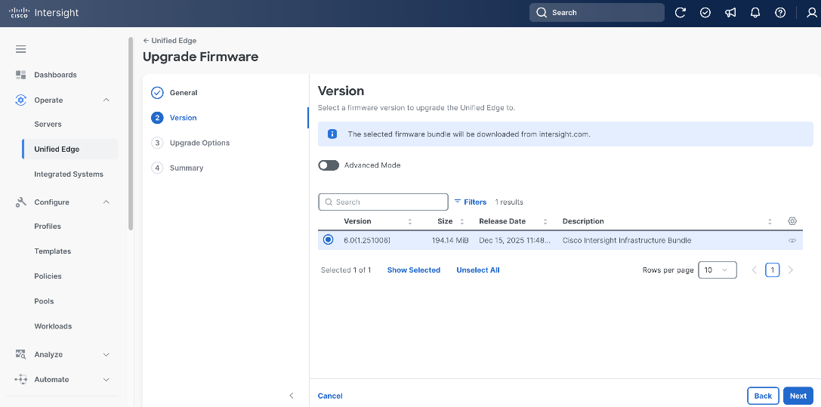Click the Operate section icon
The width and height of the screenshot is (821, 407).
[x=21, y=100]
